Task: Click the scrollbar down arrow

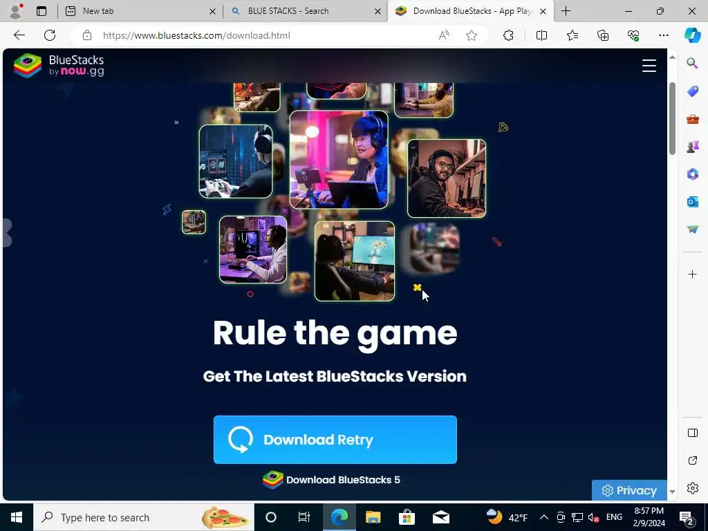Action: [x=672, y=492]
